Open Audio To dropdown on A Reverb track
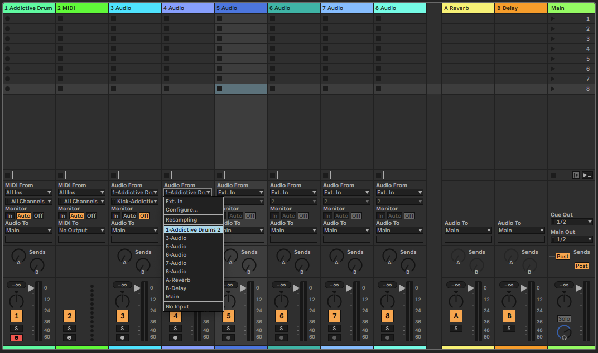 [x=468, y=231]
